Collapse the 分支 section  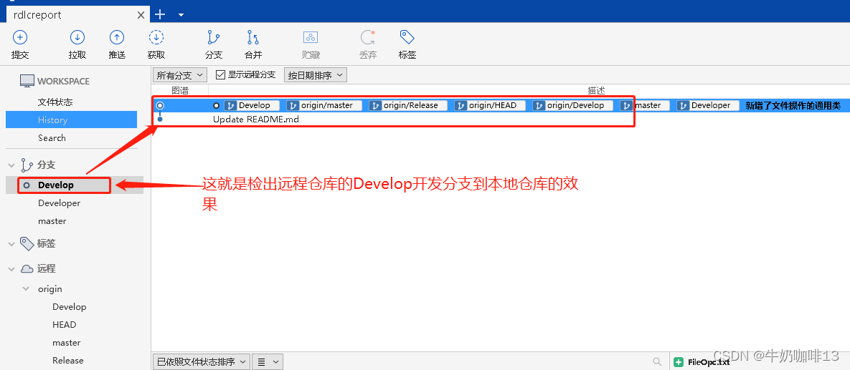[x=11, y=165]
